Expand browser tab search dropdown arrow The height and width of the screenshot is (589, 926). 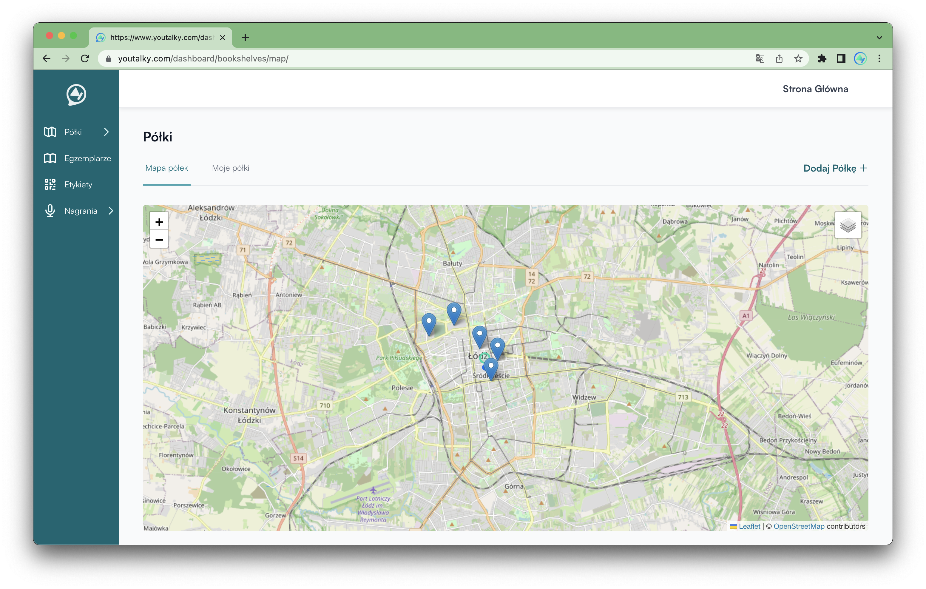point(879,38)
